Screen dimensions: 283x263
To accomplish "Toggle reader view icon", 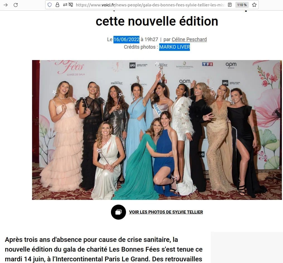I will [x=230, y=5].
